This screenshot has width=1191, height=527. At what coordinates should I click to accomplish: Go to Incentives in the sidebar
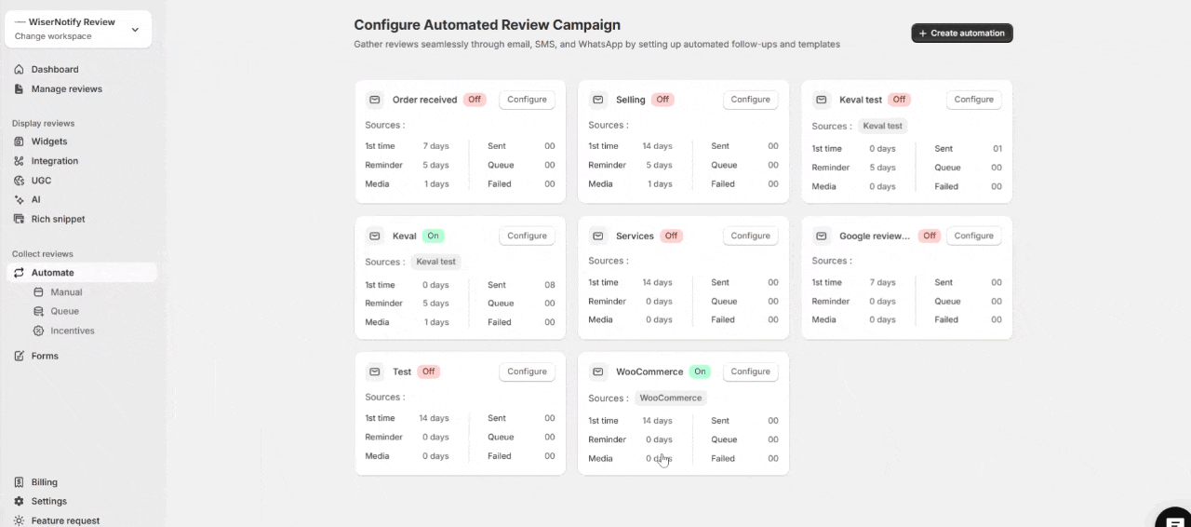click(x=72, y=331)
